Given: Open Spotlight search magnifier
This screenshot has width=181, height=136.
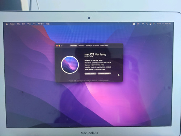Looking at the screenshot, I should (147, 24).
